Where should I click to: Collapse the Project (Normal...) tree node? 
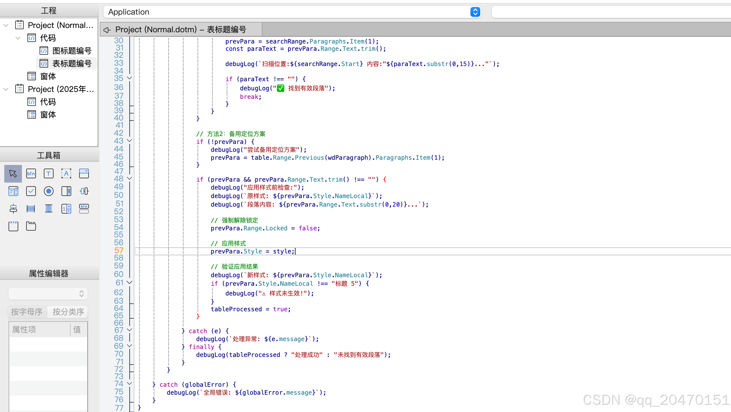click(x=6, y=25)
